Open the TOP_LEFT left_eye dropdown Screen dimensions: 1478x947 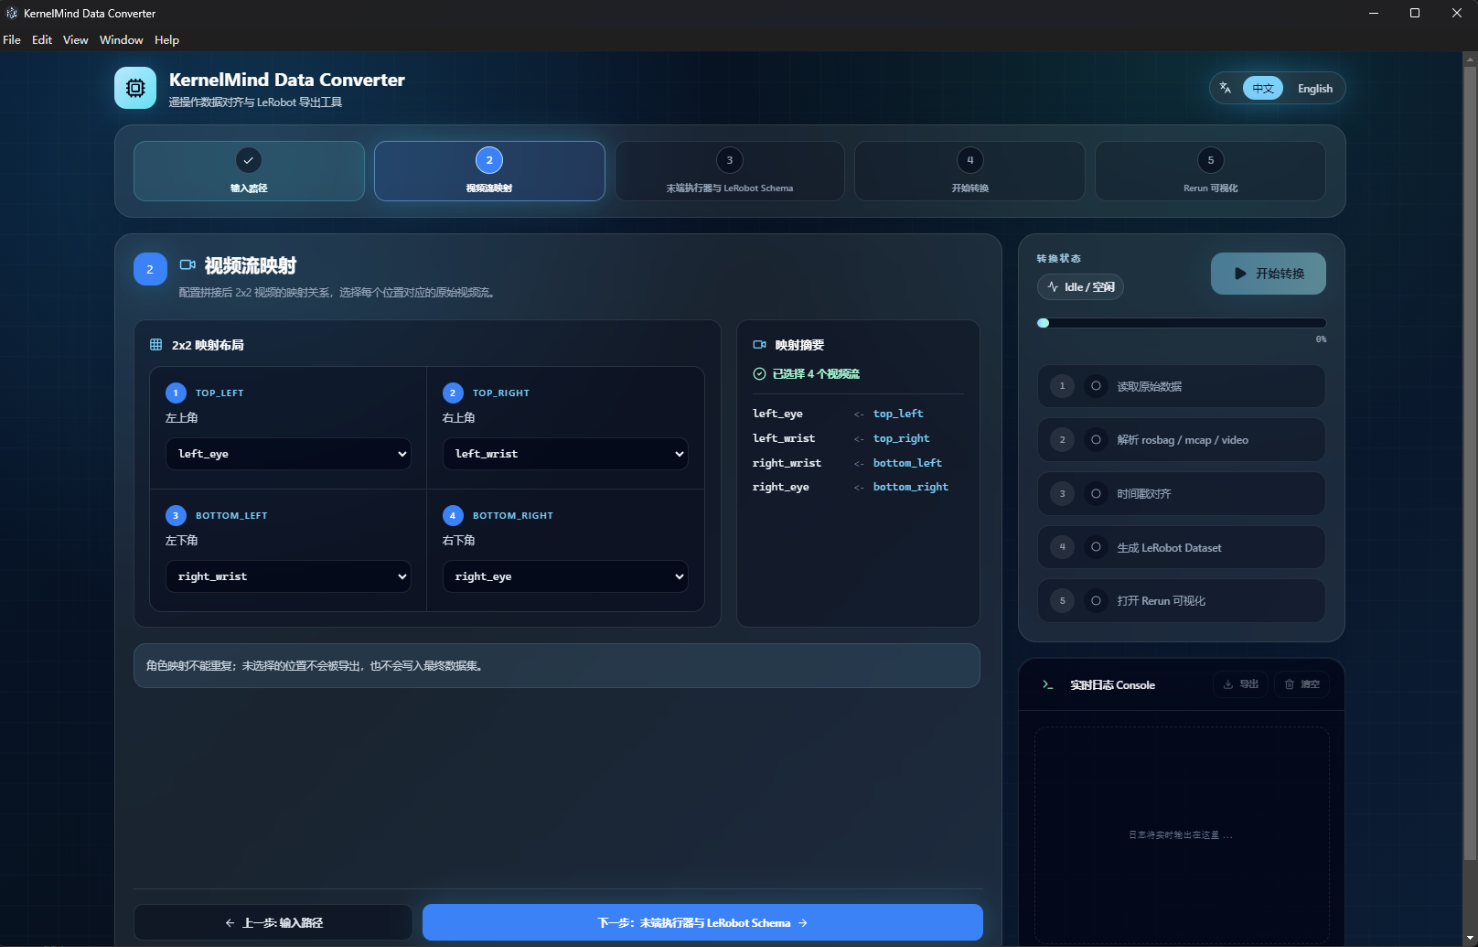288,454
